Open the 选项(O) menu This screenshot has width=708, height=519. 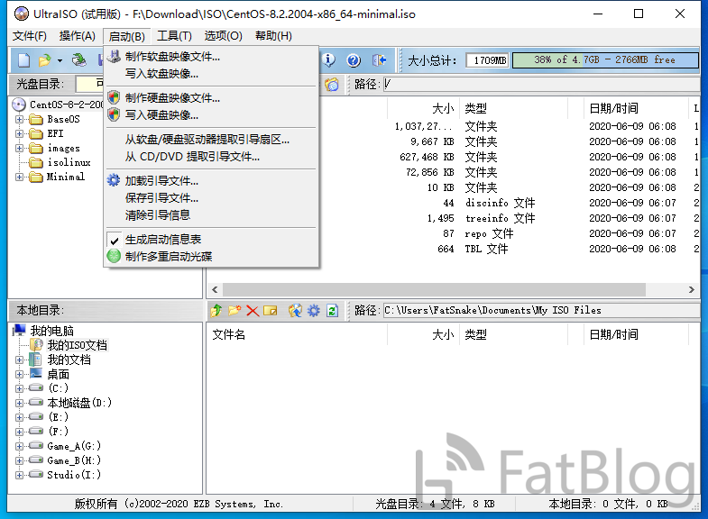pos(223,36)
